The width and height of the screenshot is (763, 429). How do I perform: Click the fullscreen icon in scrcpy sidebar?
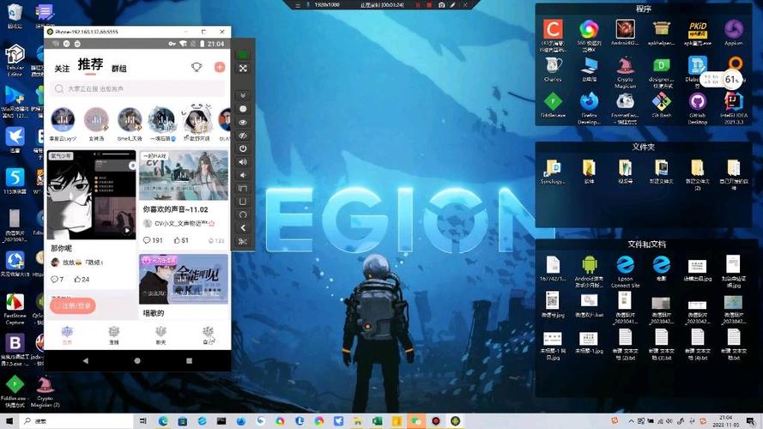click(243, 69)
